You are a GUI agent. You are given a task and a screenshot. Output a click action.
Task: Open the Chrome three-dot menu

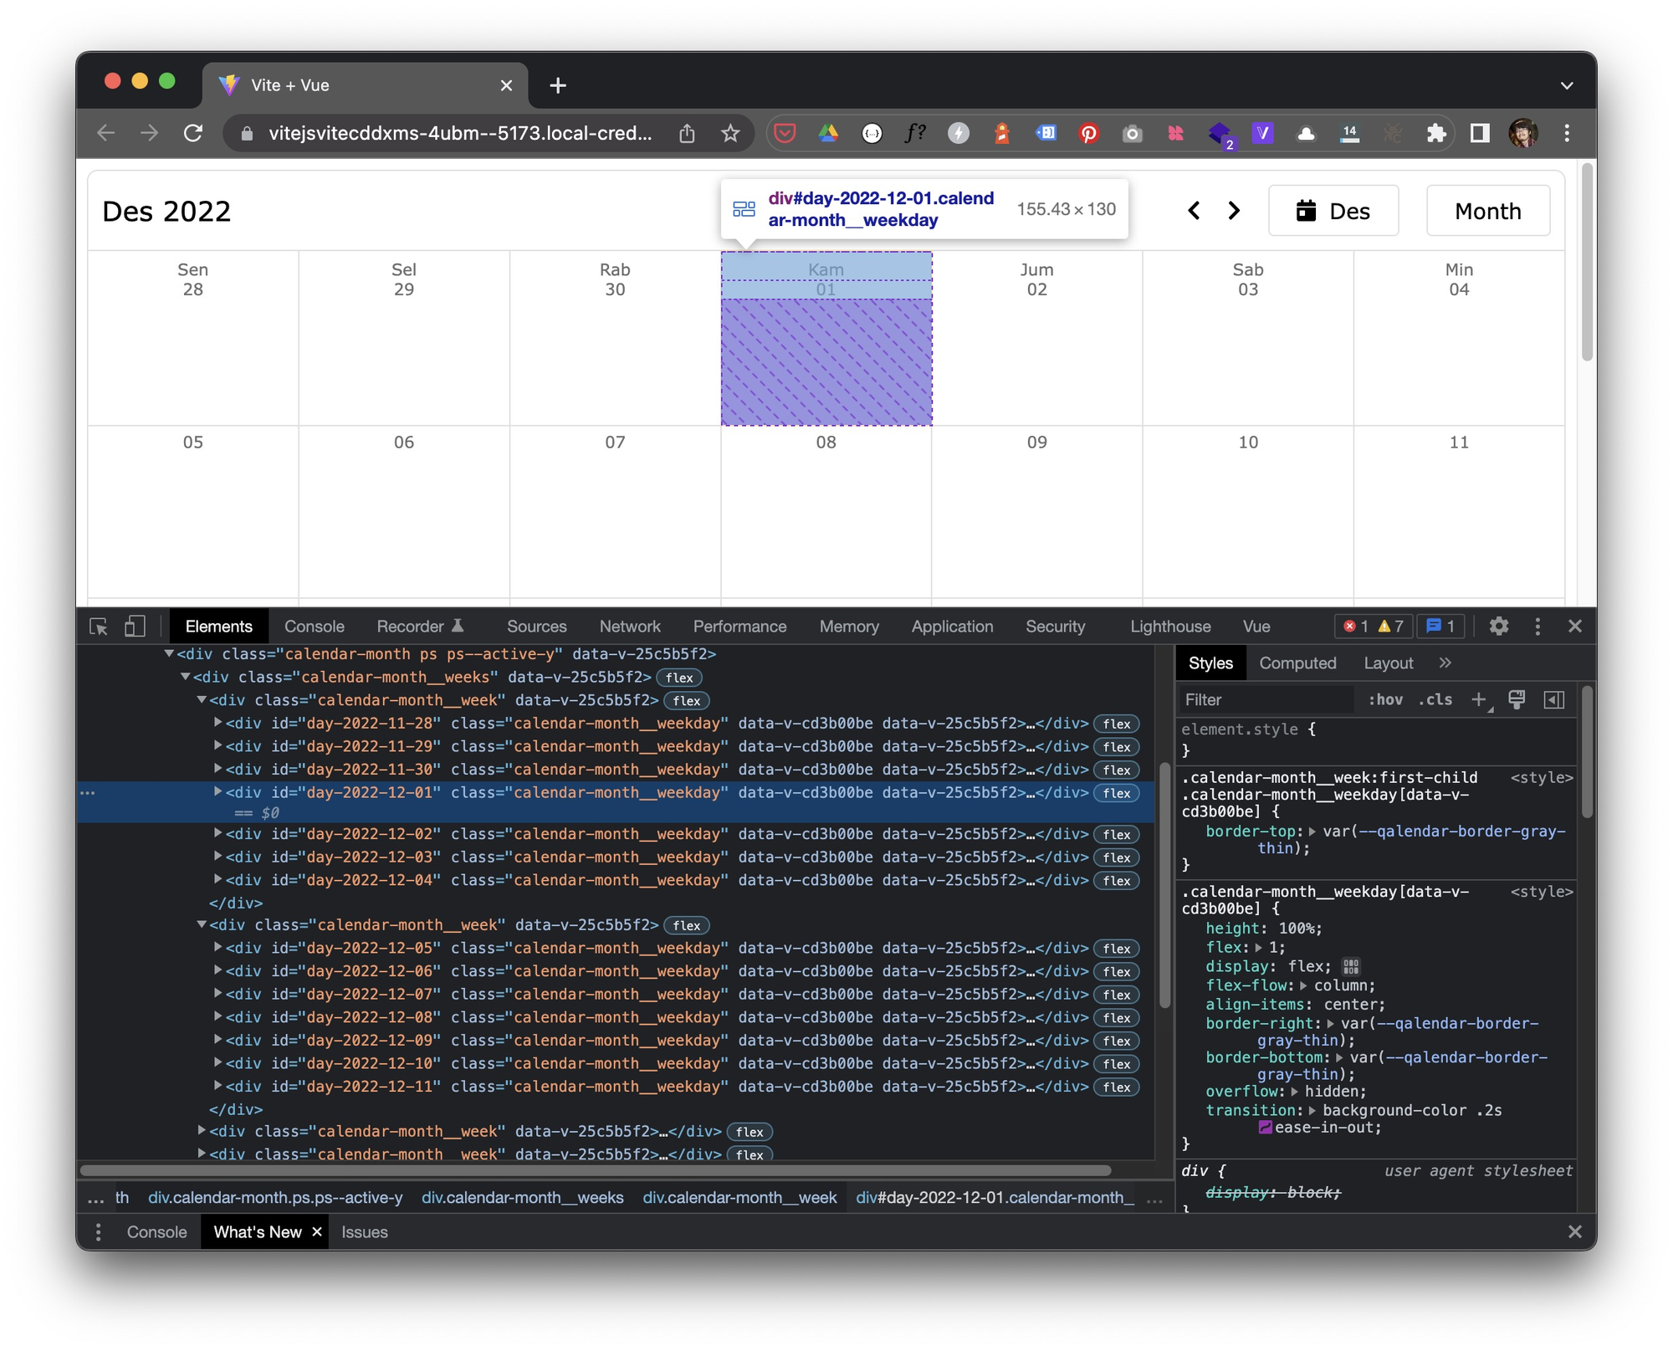pyautogui.click(x=1567, y=133)
